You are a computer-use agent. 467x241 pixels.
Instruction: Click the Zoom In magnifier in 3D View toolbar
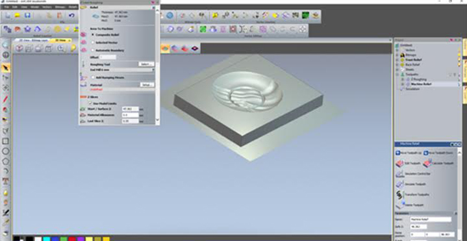61,48
